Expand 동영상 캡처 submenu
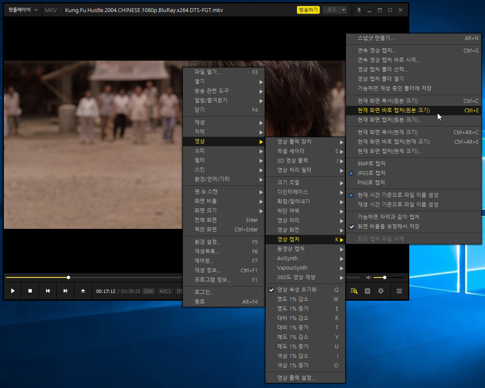485x388 pixels. pyautogui.click(x=305, y=249)
